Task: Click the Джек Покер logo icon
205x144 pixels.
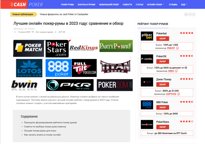Action: tap(147, 82)
